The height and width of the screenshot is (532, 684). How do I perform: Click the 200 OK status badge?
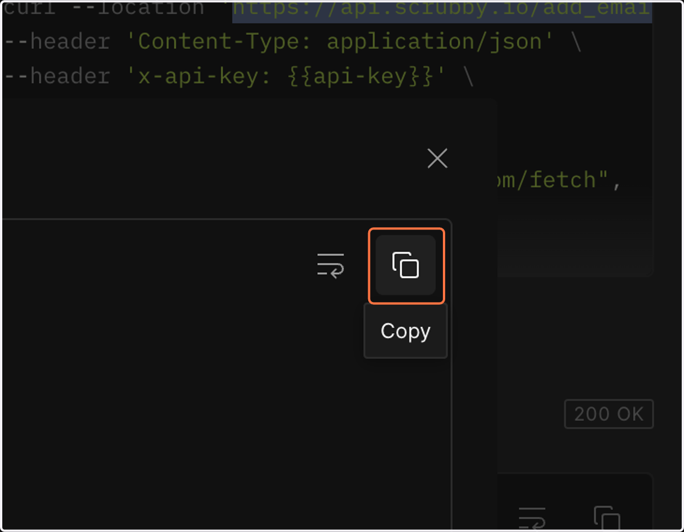pos(609,414)
